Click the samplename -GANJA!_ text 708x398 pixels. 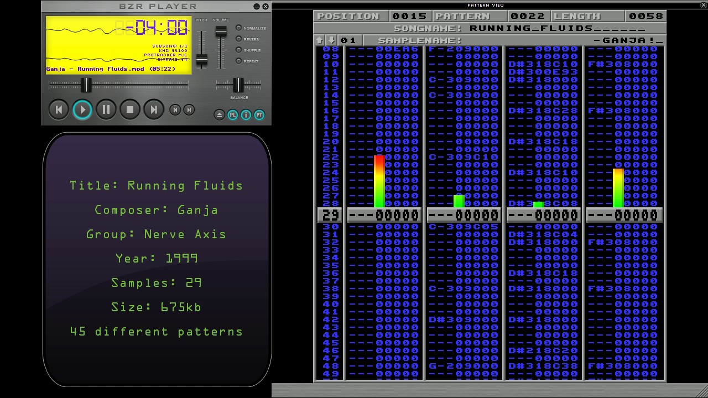(x=628, y=40)
